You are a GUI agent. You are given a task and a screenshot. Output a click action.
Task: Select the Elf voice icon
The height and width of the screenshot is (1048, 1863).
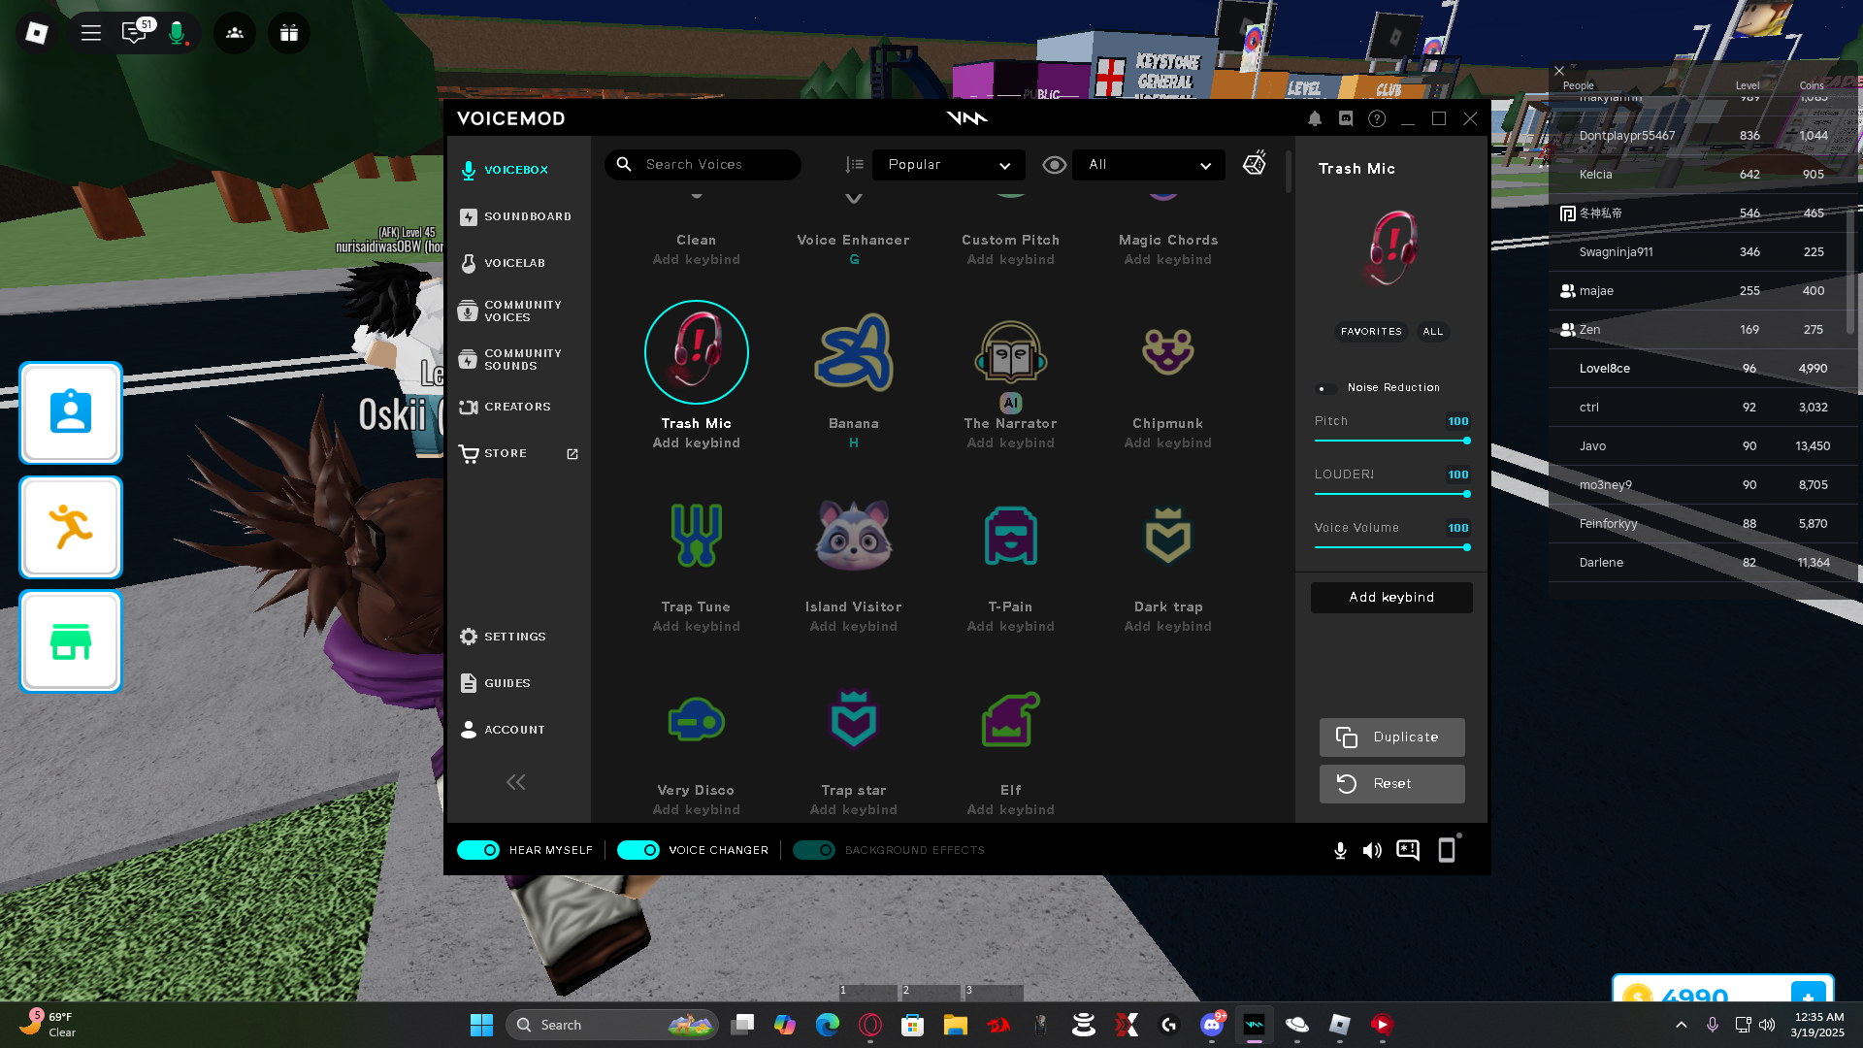pos(1011,719)
